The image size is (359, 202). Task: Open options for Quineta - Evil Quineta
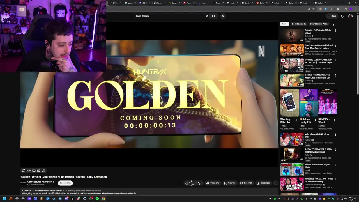(336, 30)
